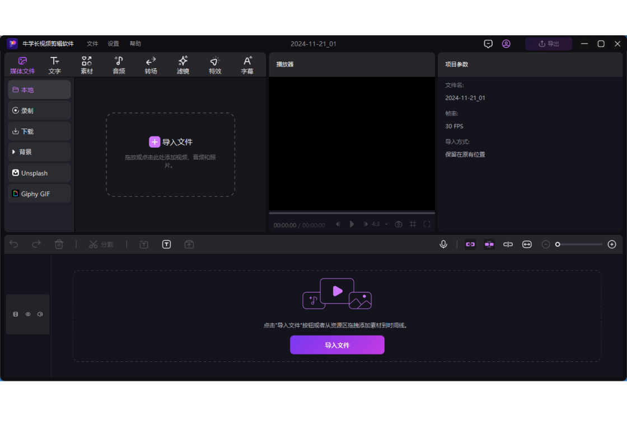Viewport: 627px width, 425px height.
Task: Switch to the 素材 tab
Action: (x=87, y=65)
